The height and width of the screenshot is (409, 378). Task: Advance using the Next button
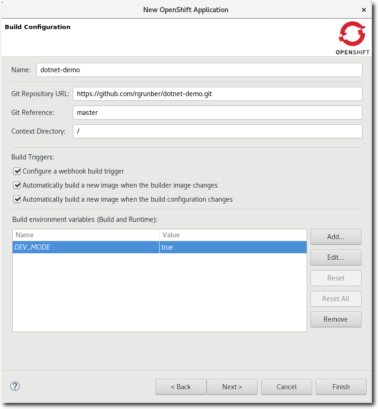pos(232,386)
